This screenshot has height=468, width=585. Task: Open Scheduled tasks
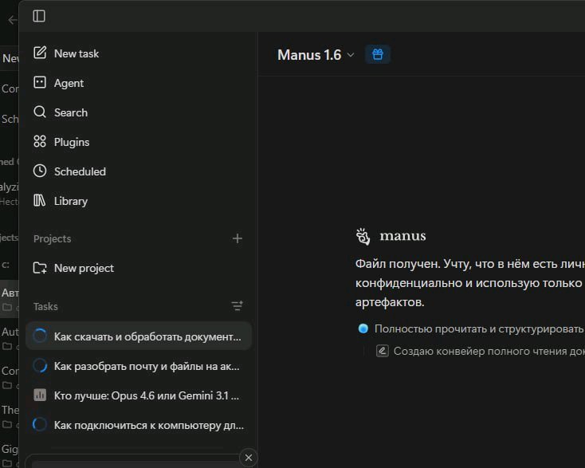(x=138, y=171)
